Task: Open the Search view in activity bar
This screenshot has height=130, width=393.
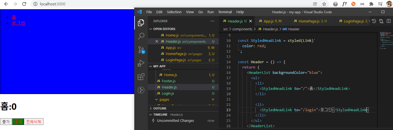Action: point(141,36)
